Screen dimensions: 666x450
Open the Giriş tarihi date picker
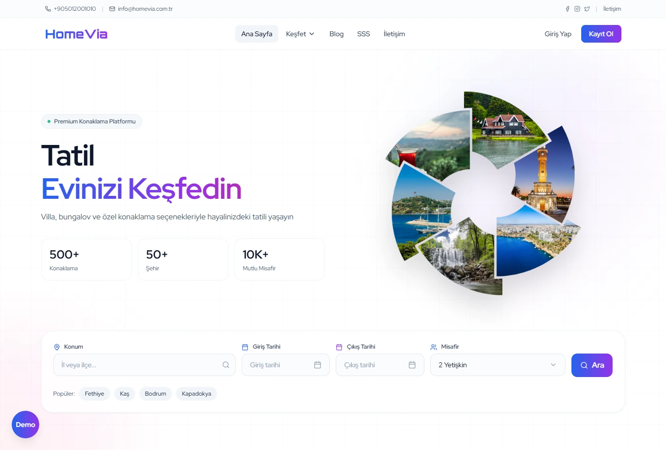coord(279,365)
